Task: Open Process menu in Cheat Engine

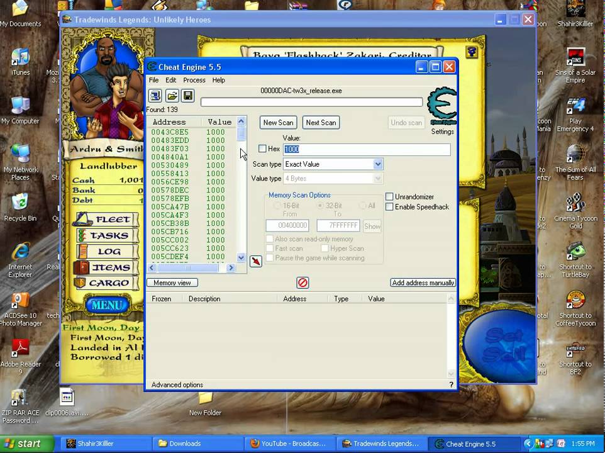Action: coord(194,80)
